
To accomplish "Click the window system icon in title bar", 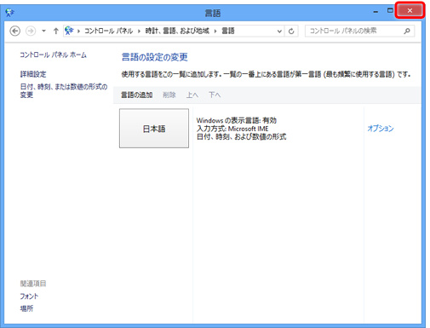I will click(x=9, y=12).
